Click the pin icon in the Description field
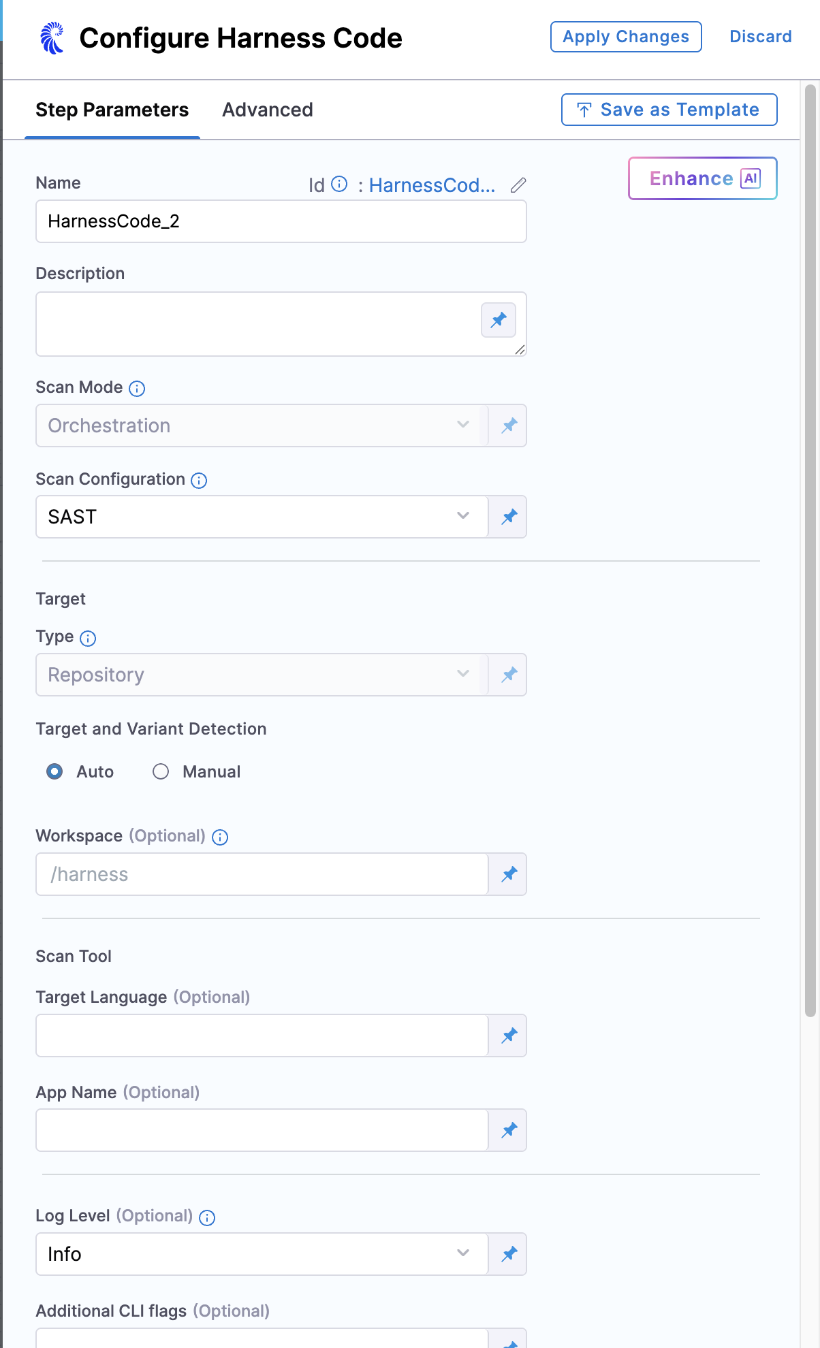The height and width of the screenshot is (1348, 820). click(499, 320)
